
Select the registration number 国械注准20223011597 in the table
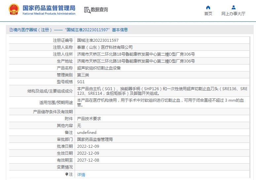[x=98, y=40]
